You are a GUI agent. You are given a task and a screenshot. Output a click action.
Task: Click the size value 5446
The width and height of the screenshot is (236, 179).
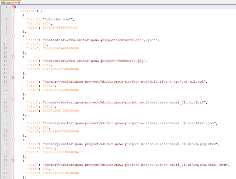click(47, 65)
